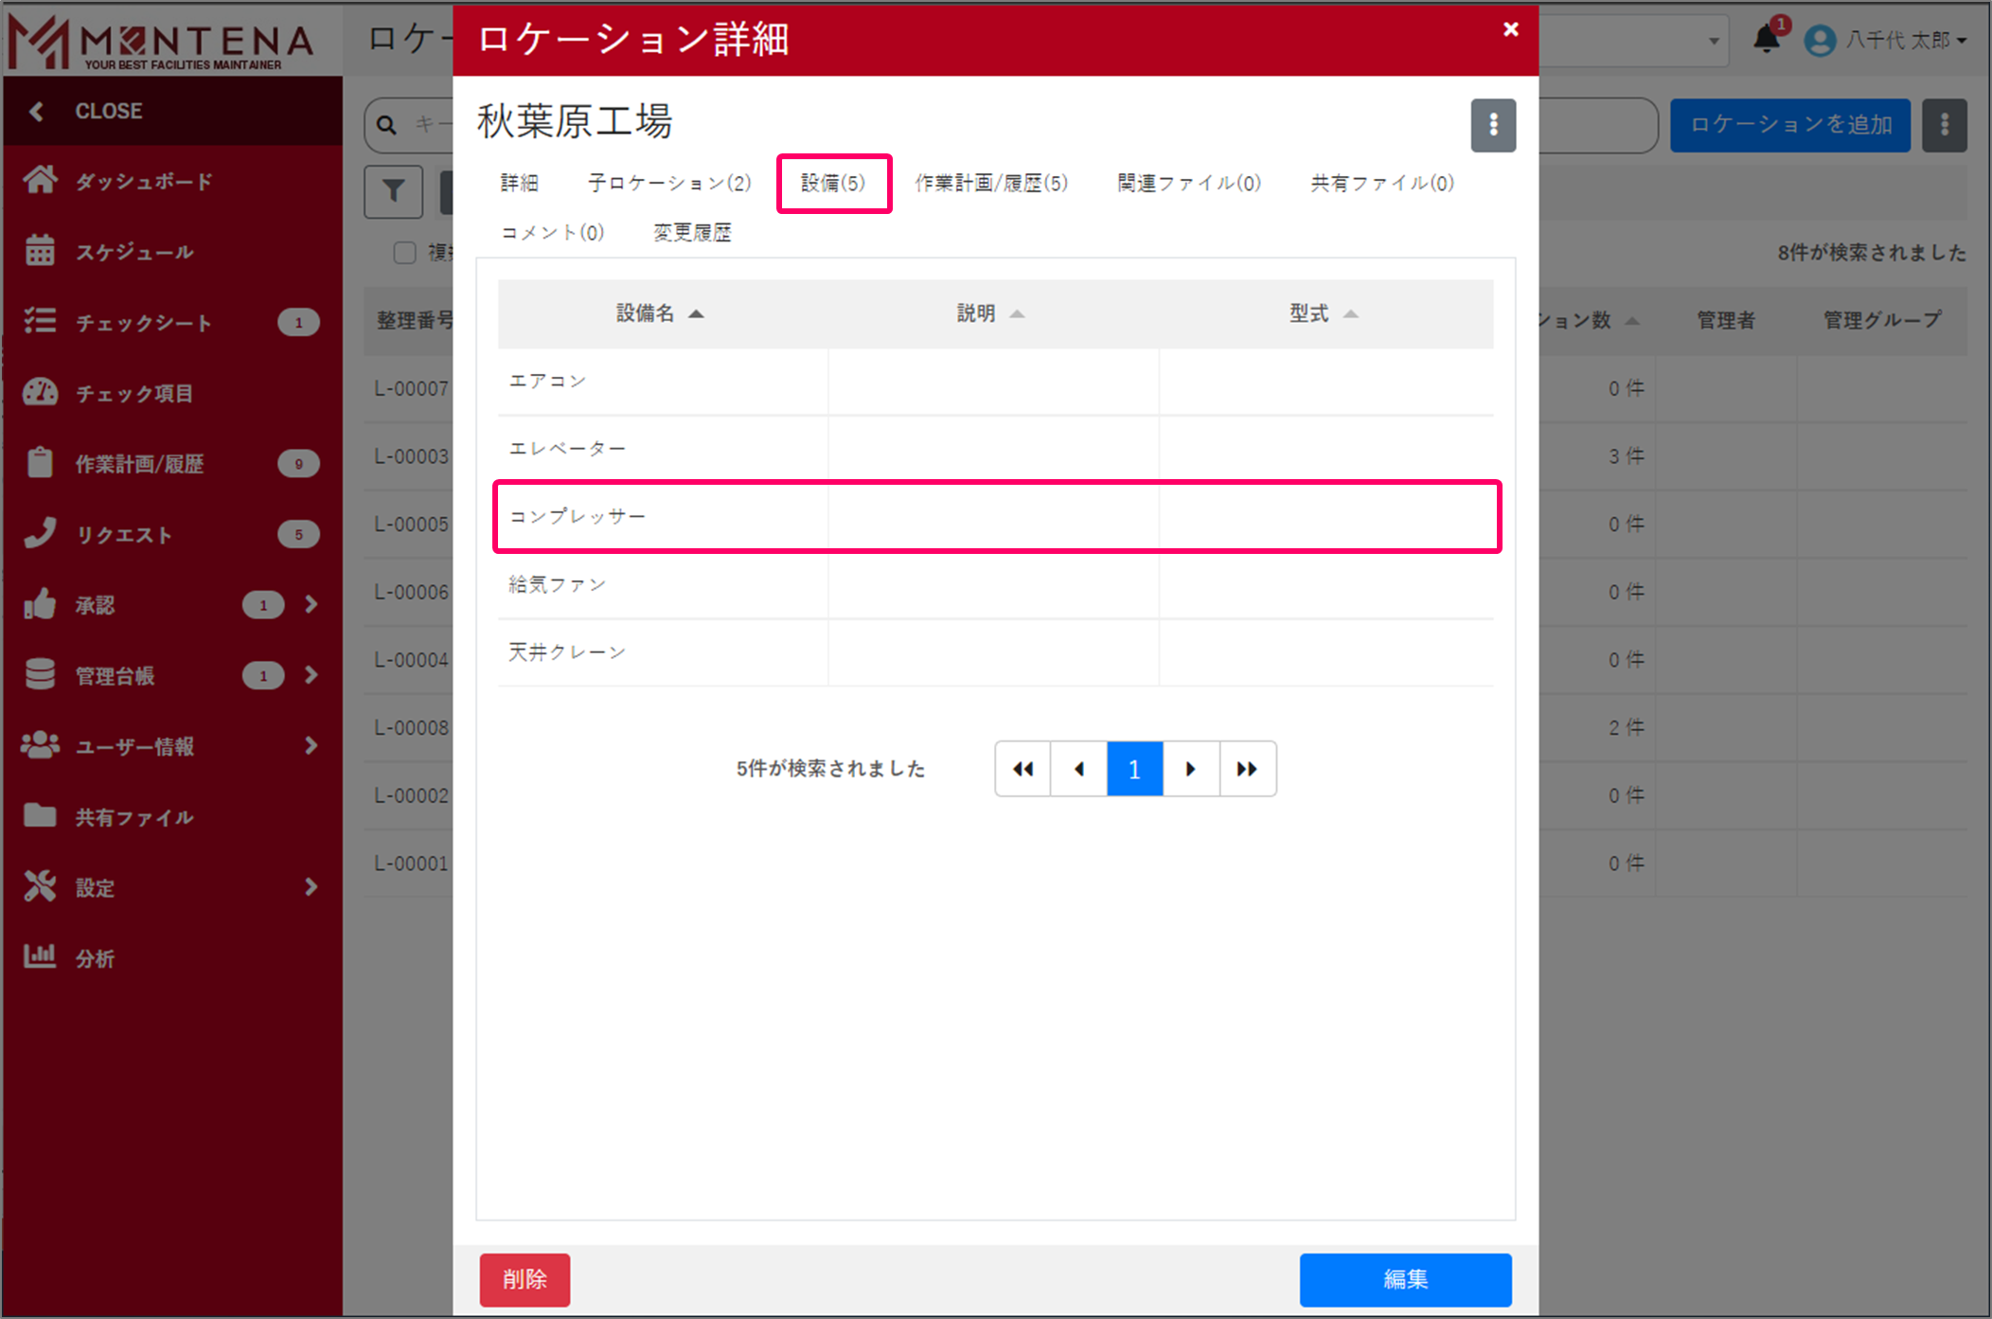
Task: Toggle the multi-select checkbox above the table
Action: tap(404, 252)
